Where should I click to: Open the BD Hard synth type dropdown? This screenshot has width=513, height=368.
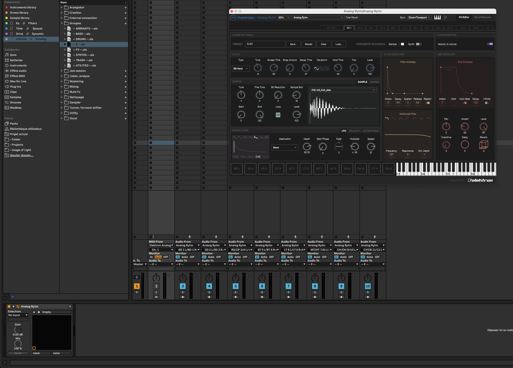pos(240,69)
